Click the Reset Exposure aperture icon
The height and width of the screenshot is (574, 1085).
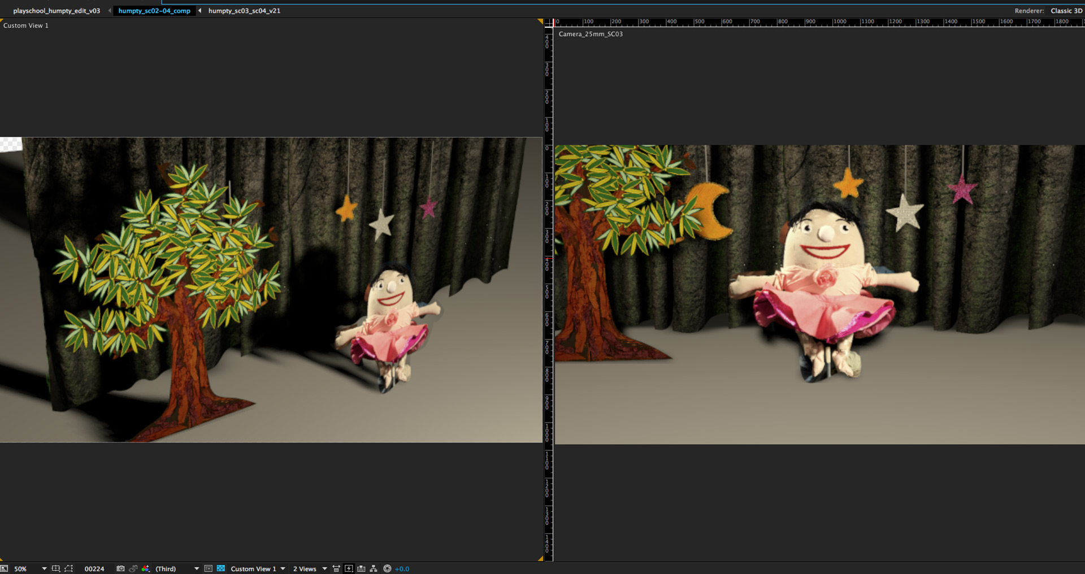coord(387,568)
